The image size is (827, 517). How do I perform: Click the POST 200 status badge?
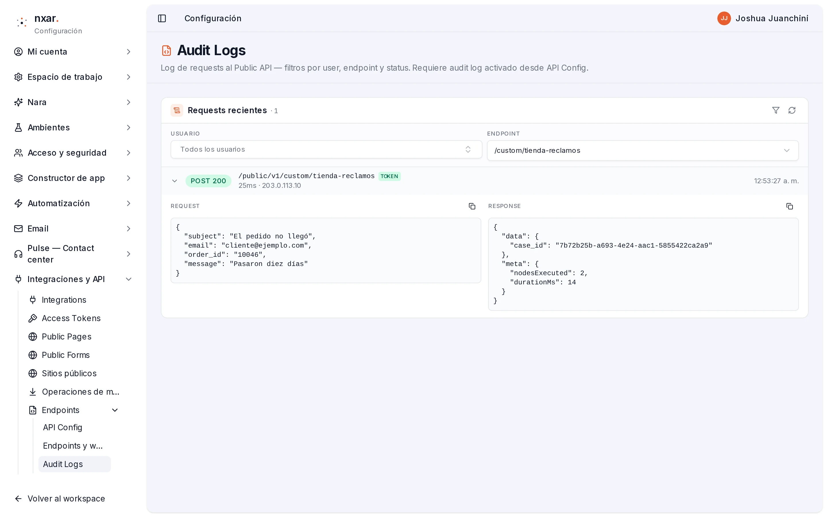(x=208, y=181)
